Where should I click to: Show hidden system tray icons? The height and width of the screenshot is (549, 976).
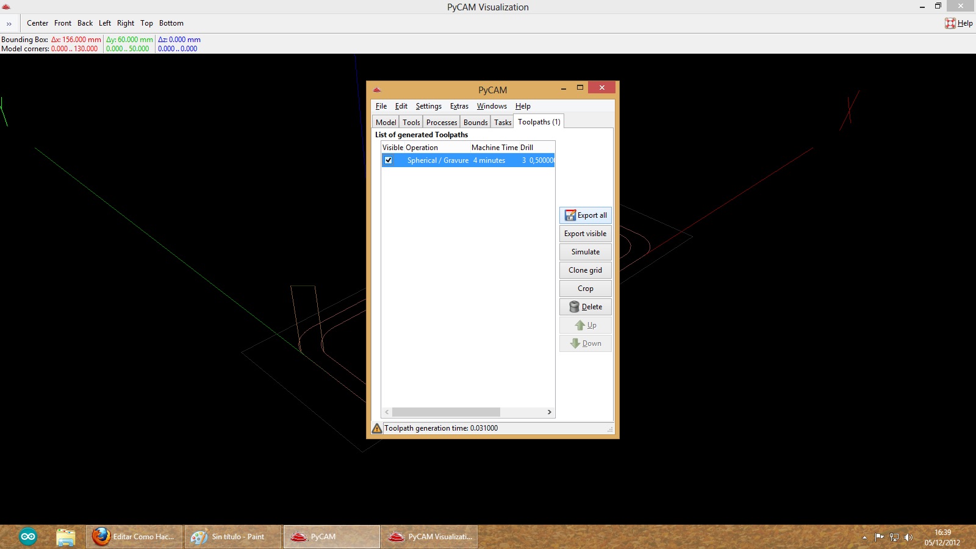(x=864, y=537)
